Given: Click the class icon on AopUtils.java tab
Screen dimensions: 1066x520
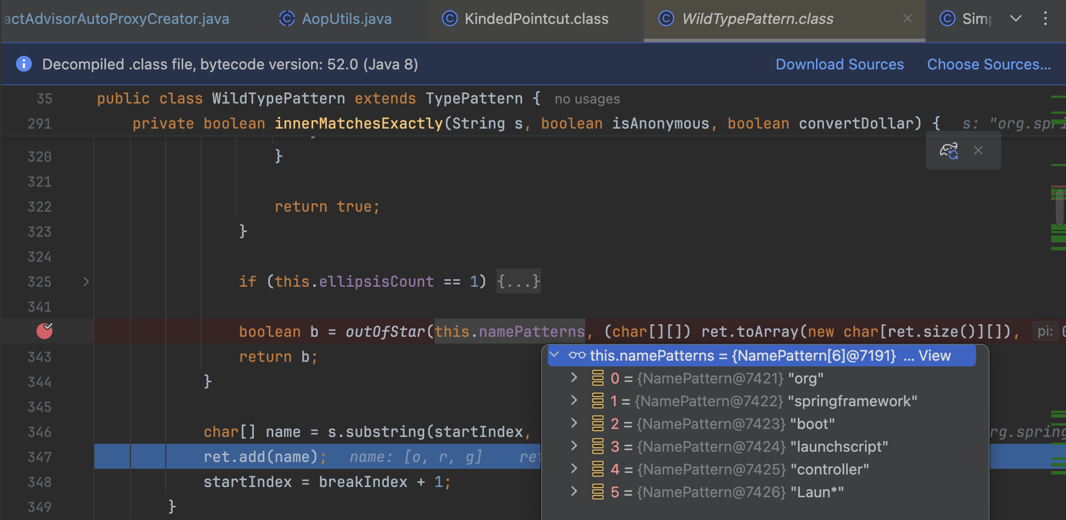Looking at the screenshot, I should [x=287, y=19].
